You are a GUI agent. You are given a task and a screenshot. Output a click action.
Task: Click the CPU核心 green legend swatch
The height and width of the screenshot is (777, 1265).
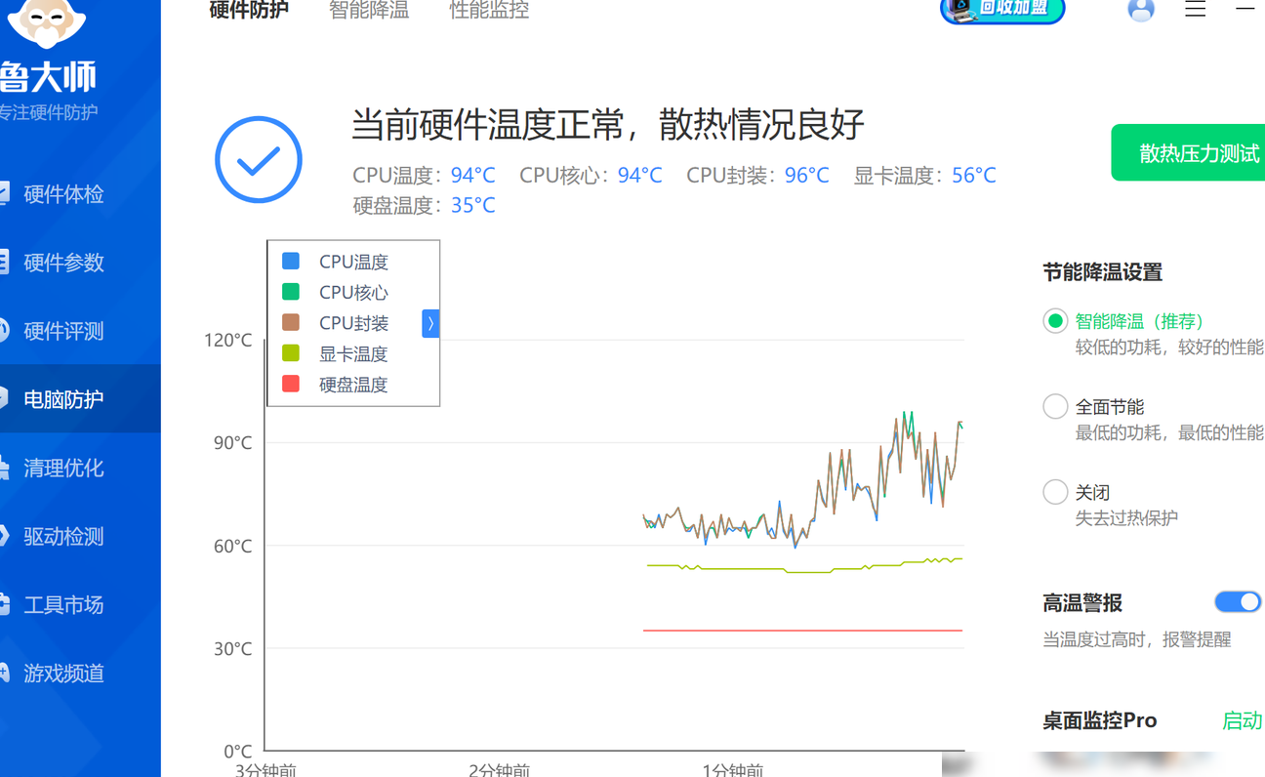coord(291,292)
